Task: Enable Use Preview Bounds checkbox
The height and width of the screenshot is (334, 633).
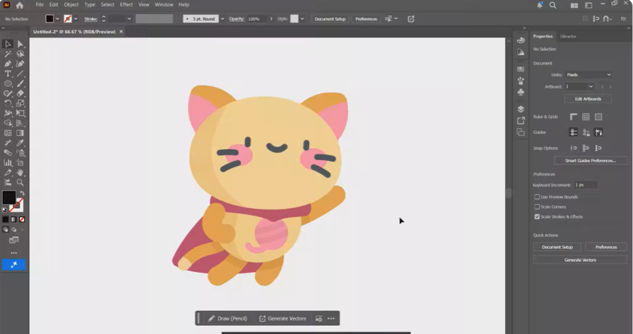Action: point(537,197)
